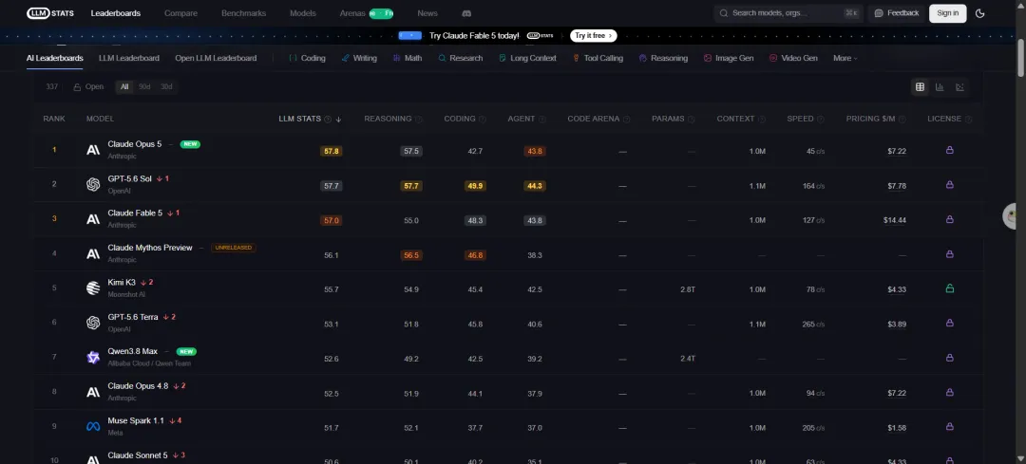
Task: Toggle the Open models filter
Action: pos(88,87)
